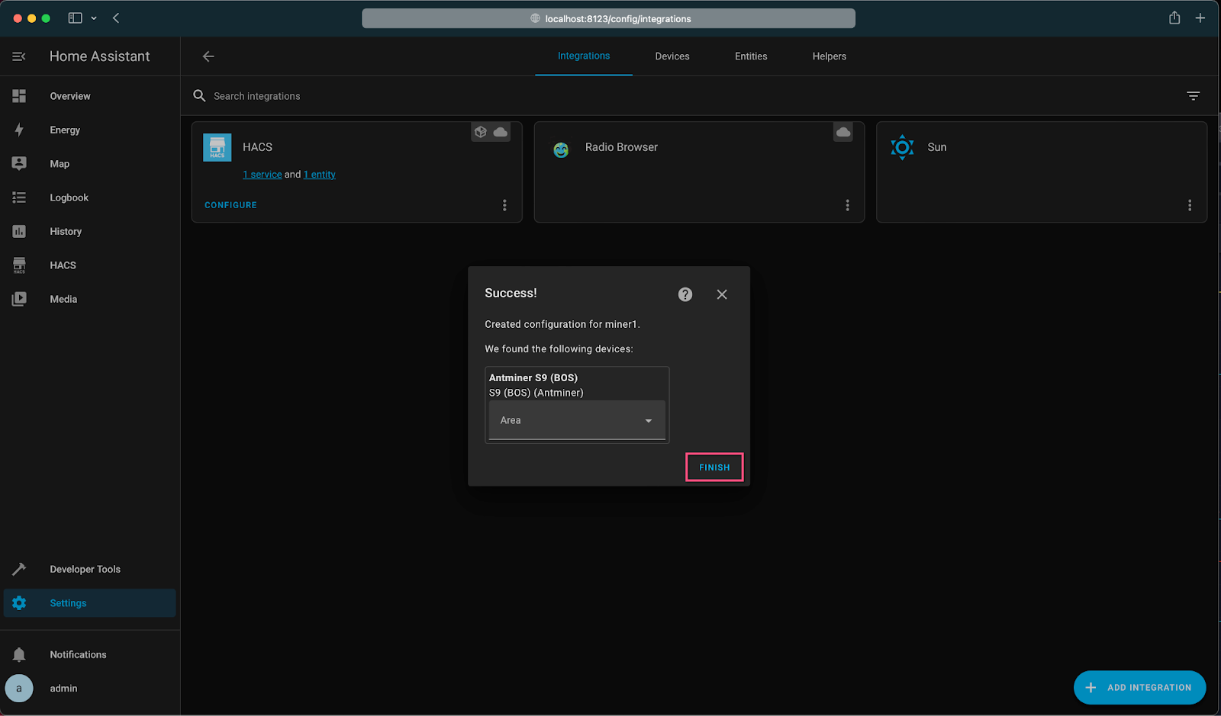Click the Radio Browser card title

coord(621,147)
